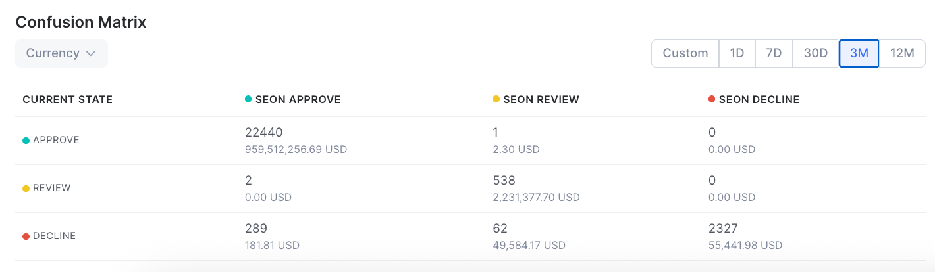Image resolution: width=935 pixels, height=272 pixels.
Task: Click the green dot in APPROVE row
Action: pos(26,141)
